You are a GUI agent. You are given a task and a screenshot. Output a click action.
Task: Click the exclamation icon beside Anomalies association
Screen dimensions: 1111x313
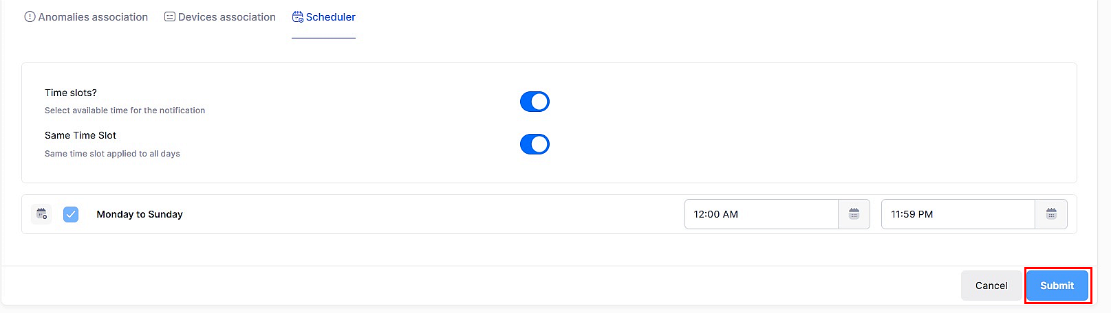[x=30, y=17]
